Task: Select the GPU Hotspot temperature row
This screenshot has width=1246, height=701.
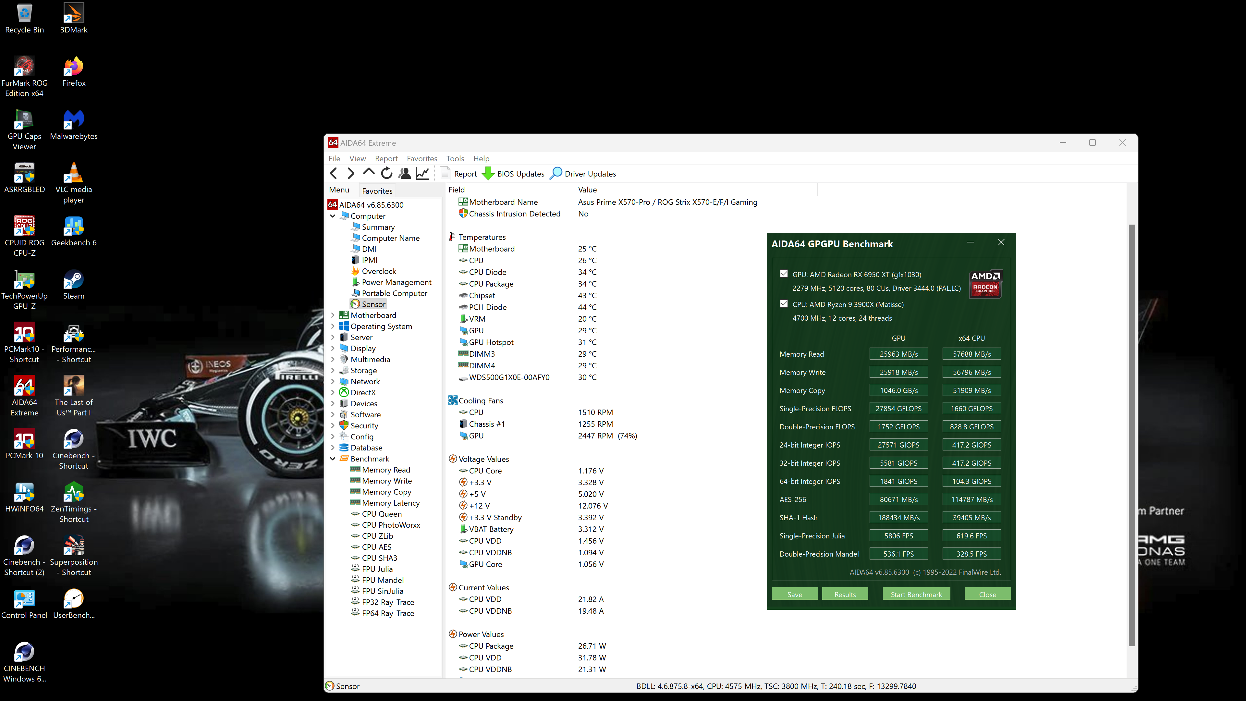Action: tap(491, 342)
